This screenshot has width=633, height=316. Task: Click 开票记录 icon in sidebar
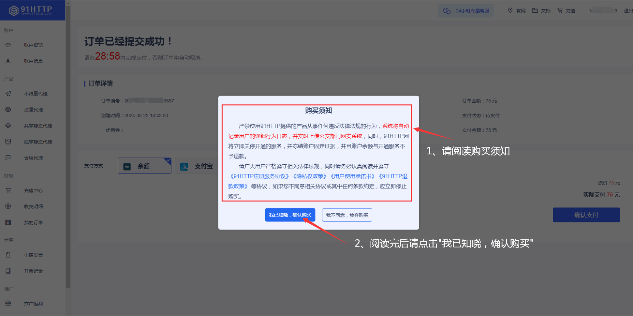point(8,271)
